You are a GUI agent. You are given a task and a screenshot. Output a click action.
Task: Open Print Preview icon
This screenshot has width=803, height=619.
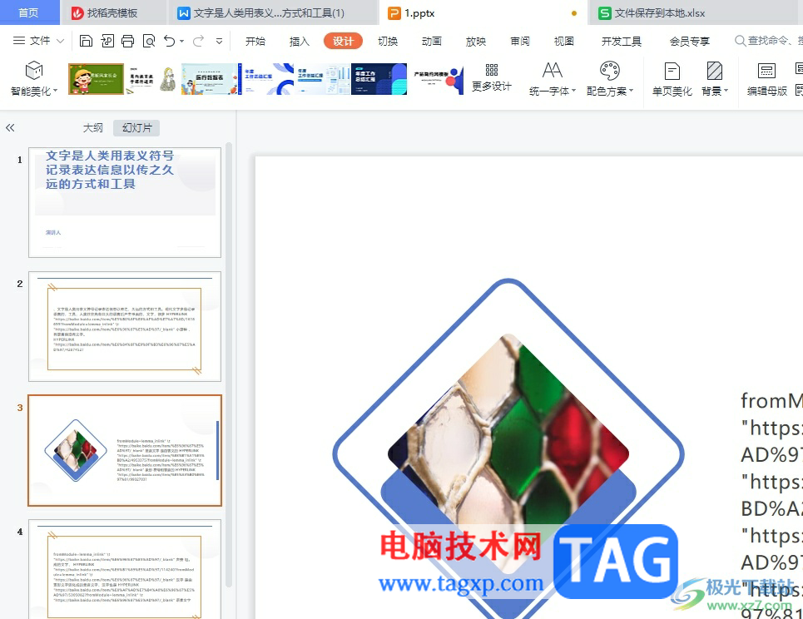click(148, 41)
